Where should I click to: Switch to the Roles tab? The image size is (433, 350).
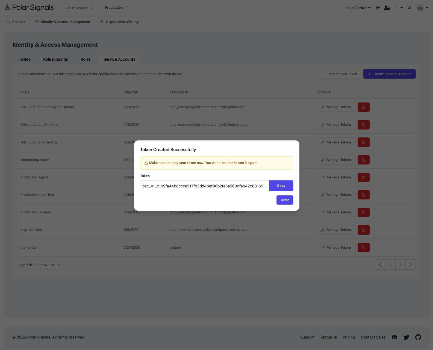86,59
